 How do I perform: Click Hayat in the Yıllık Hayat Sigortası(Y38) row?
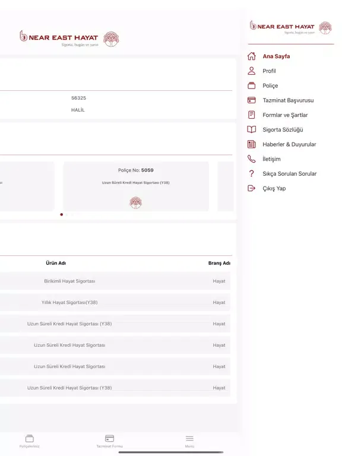pyautogui.click(x=219, y=302)
